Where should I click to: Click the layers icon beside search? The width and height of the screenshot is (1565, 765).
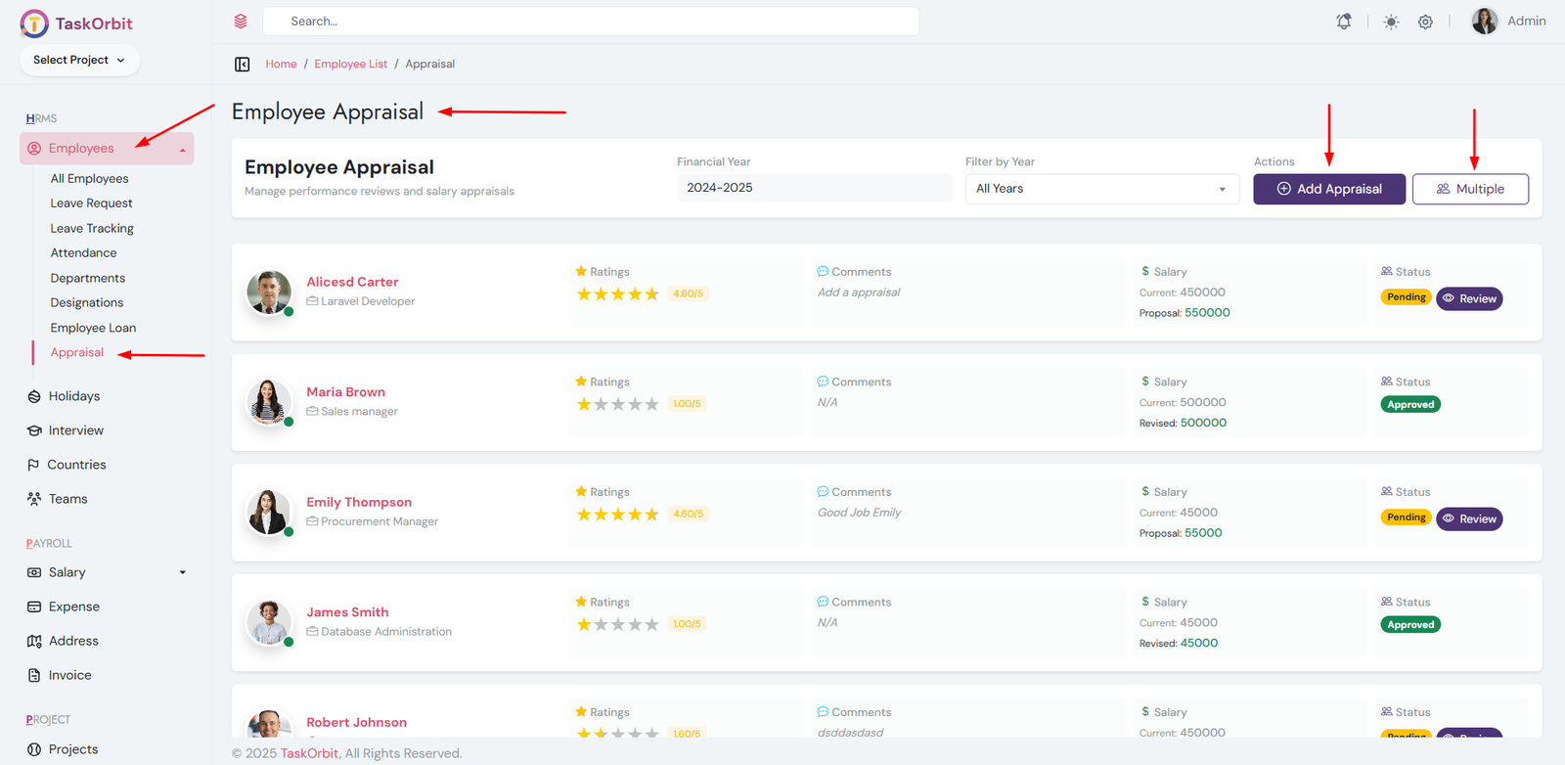pos(241,22)
